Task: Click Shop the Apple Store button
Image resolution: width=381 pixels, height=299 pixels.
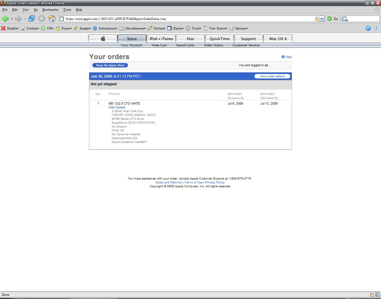Action: tap(110, 65)
